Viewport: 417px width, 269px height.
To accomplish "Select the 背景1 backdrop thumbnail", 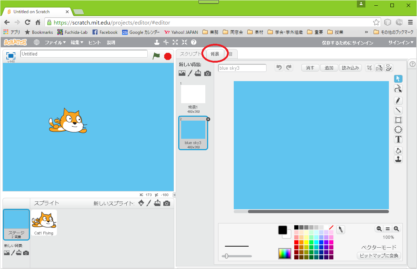I will (x=193, y=94).
